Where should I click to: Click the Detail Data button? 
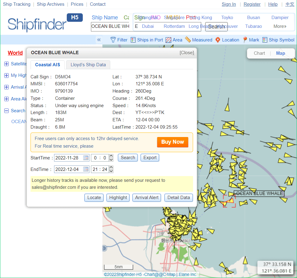coord(179,198)
